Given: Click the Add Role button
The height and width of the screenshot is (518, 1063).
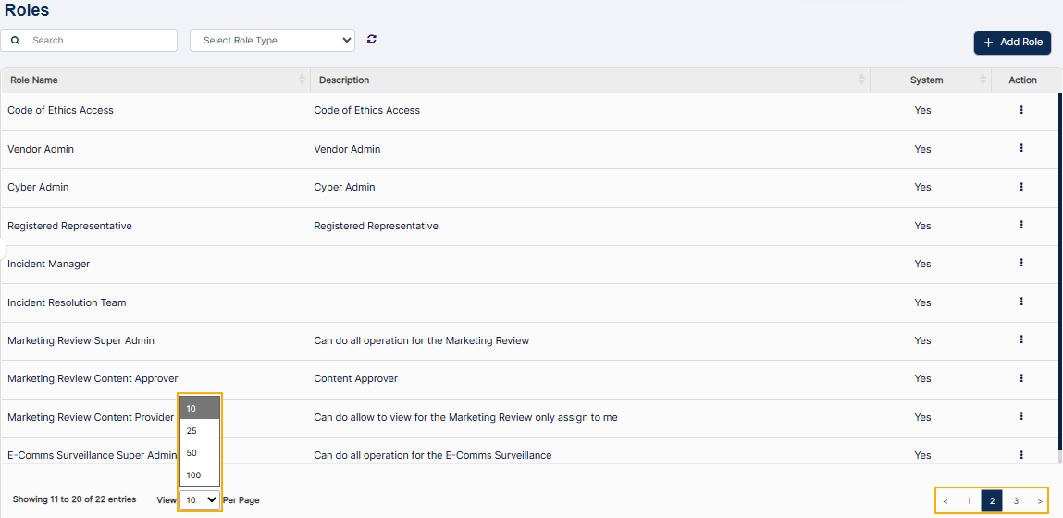Looking at the screenshot, I should (x=1013, y=42).
